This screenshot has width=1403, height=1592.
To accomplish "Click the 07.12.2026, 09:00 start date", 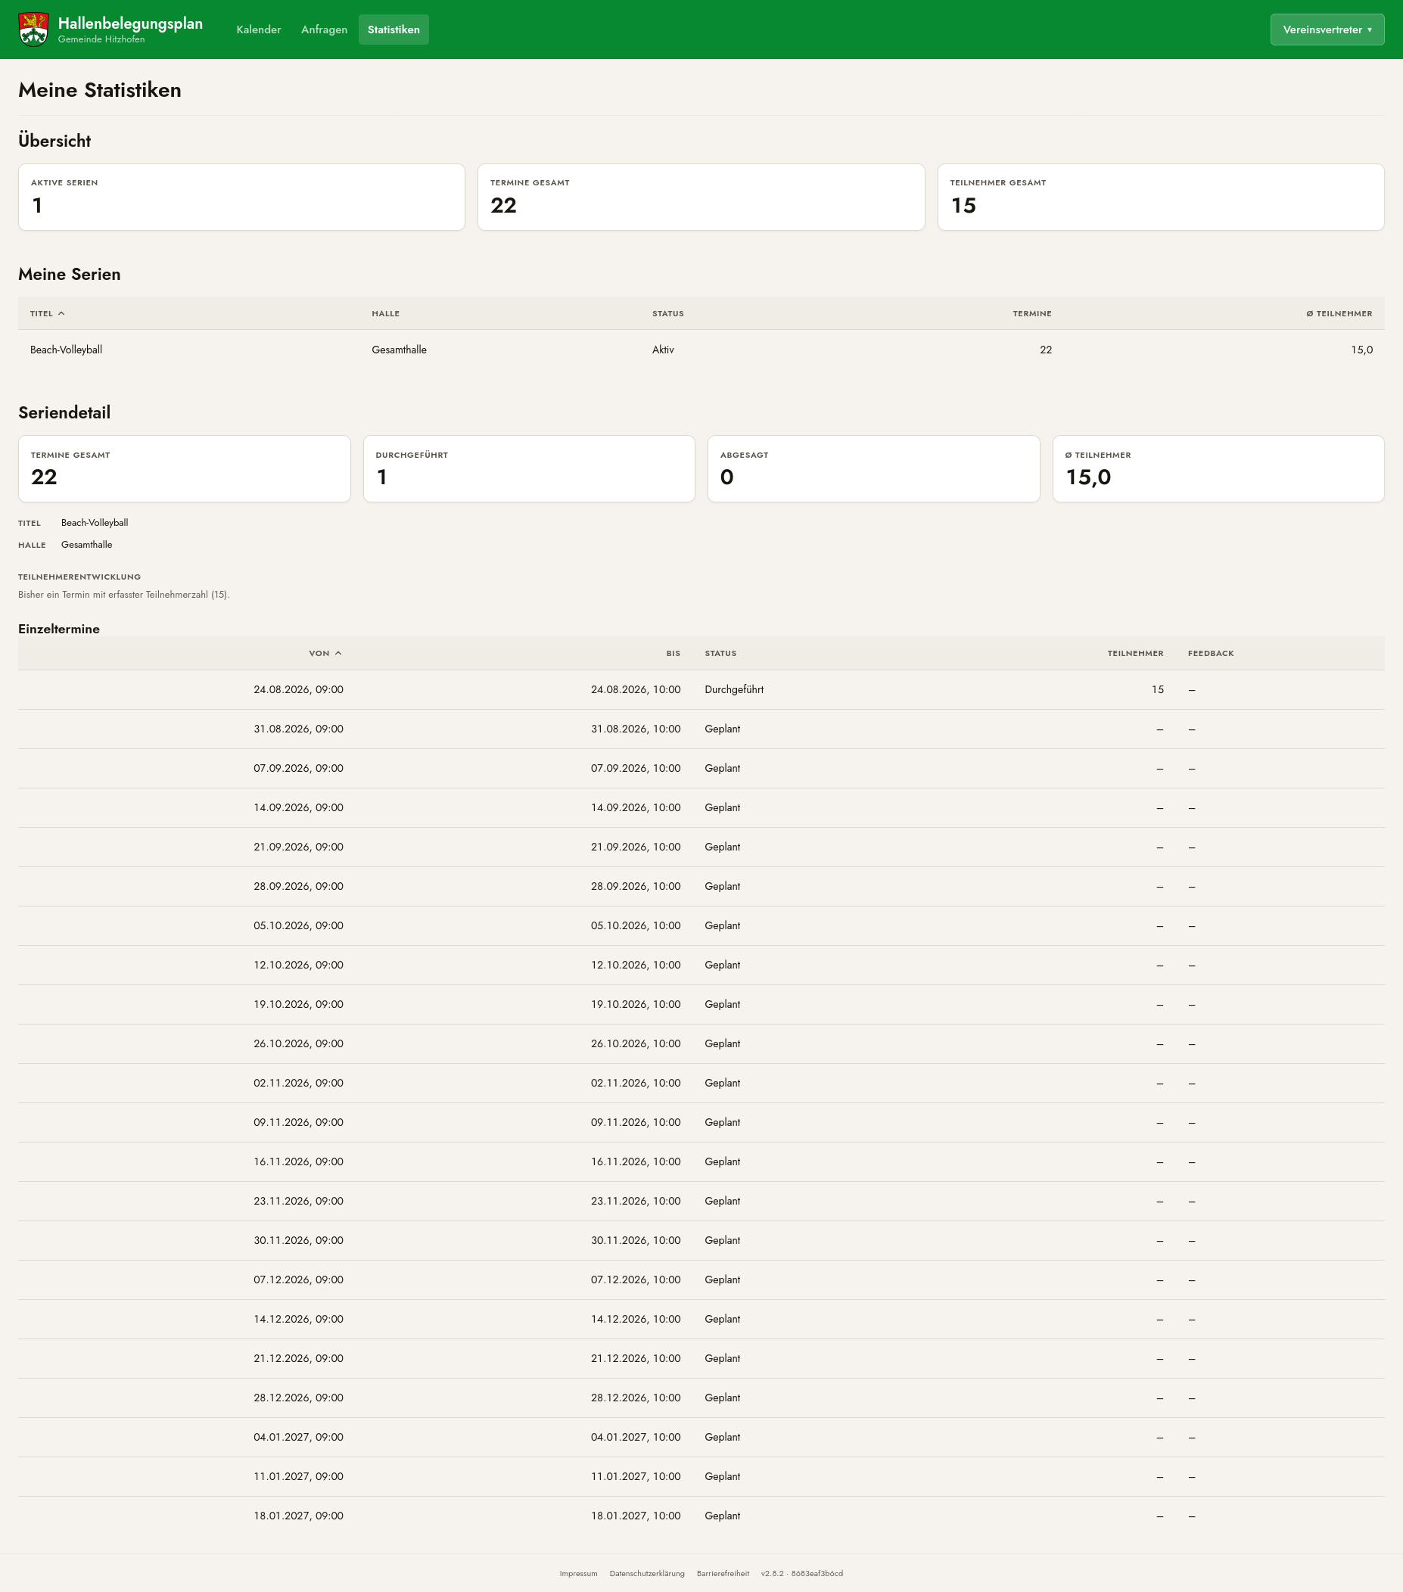I will pyautogui.click(x=298, y=1280).
